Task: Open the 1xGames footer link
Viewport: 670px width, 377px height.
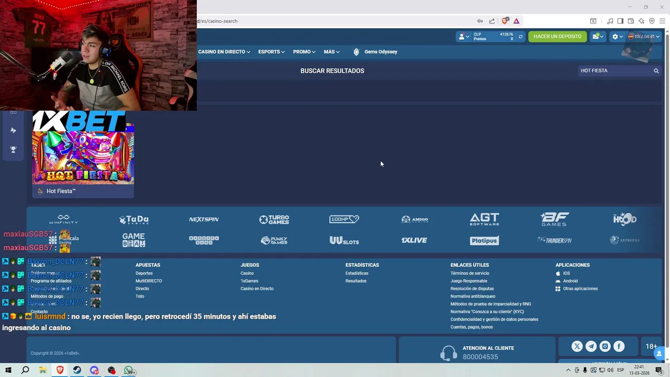Action: [x=249, y=281]
